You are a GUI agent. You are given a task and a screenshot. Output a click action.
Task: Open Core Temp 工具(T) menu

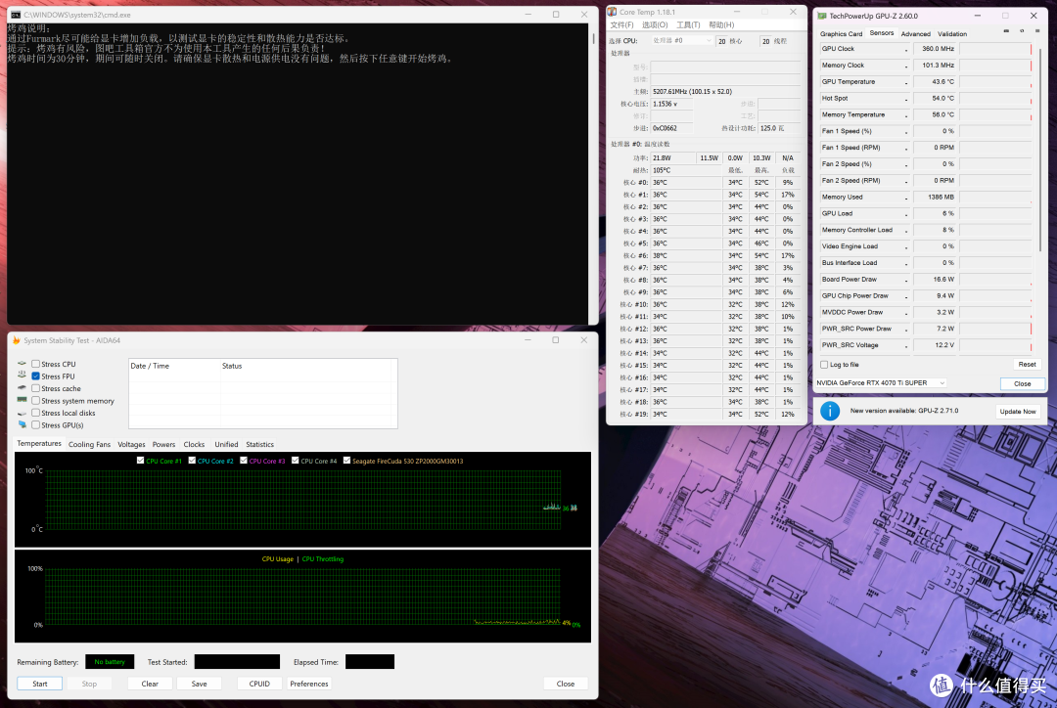coord(688,24)
